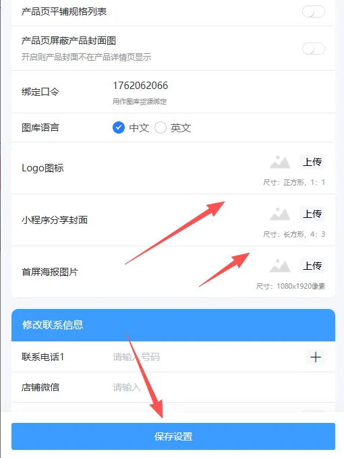This screenshot has height=458, width=344.
Task: Toggle 产品页平铺规格列表 switch
Action: [x=314, y=11]
